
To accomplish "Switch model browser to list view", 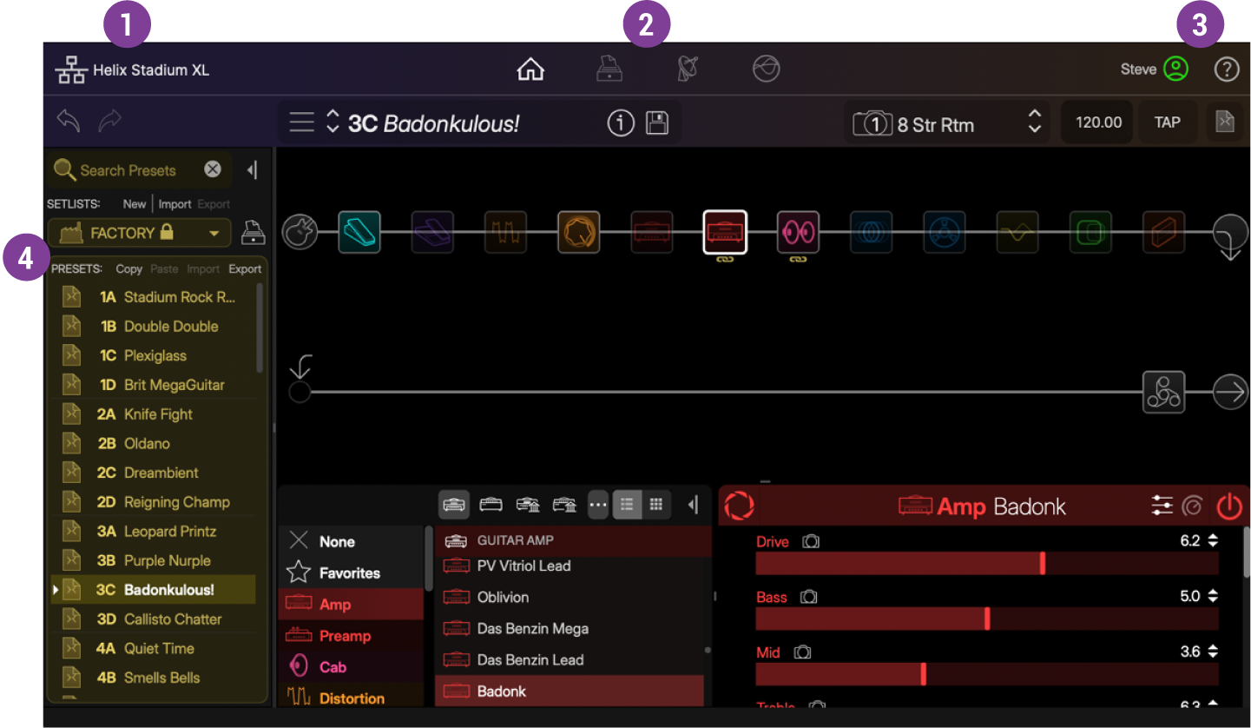I will tap(627, 505).
